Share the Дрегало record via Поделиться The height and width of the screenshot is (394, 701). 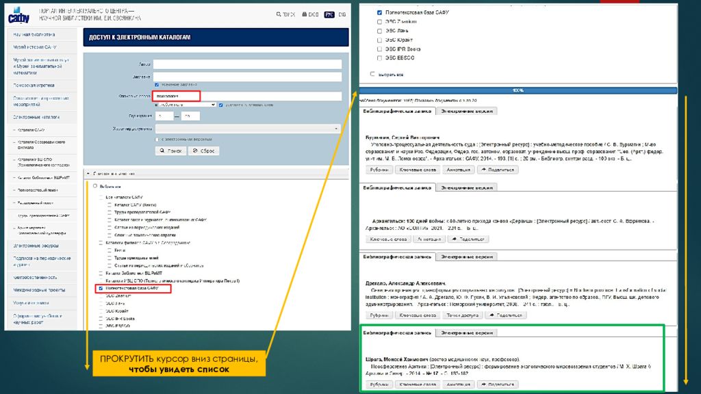pyautogui.click(x=506, y=315)
